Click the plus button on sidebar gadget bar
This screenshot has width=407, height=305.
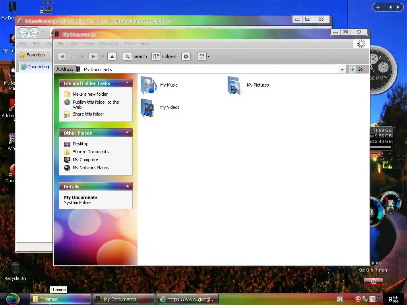[378, 7]
